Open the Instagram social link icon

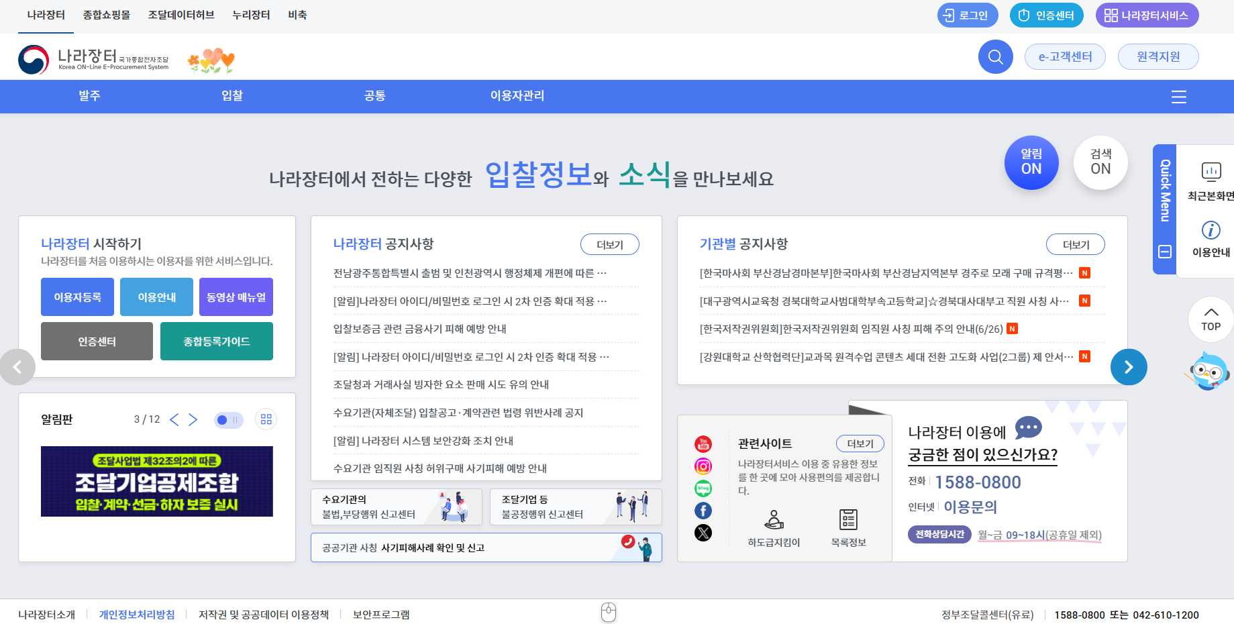point(703,466)
